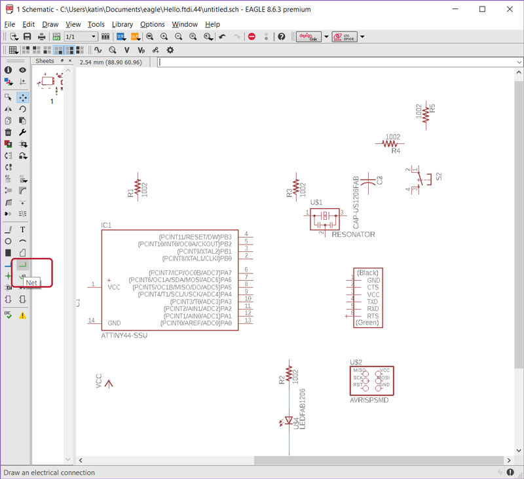
Task: Select the Paste tool
Action: click(x=22, y=120)
